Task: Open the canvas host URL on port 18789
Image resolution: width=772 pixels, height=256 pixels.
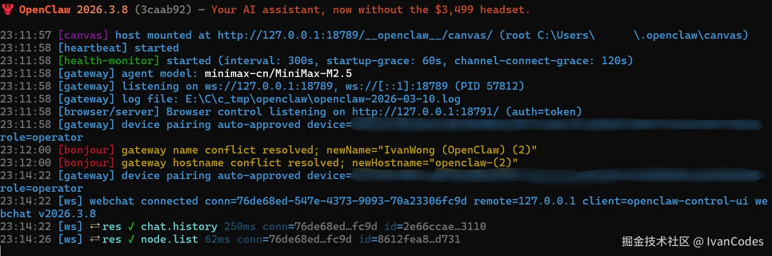Action: (355, 35)
